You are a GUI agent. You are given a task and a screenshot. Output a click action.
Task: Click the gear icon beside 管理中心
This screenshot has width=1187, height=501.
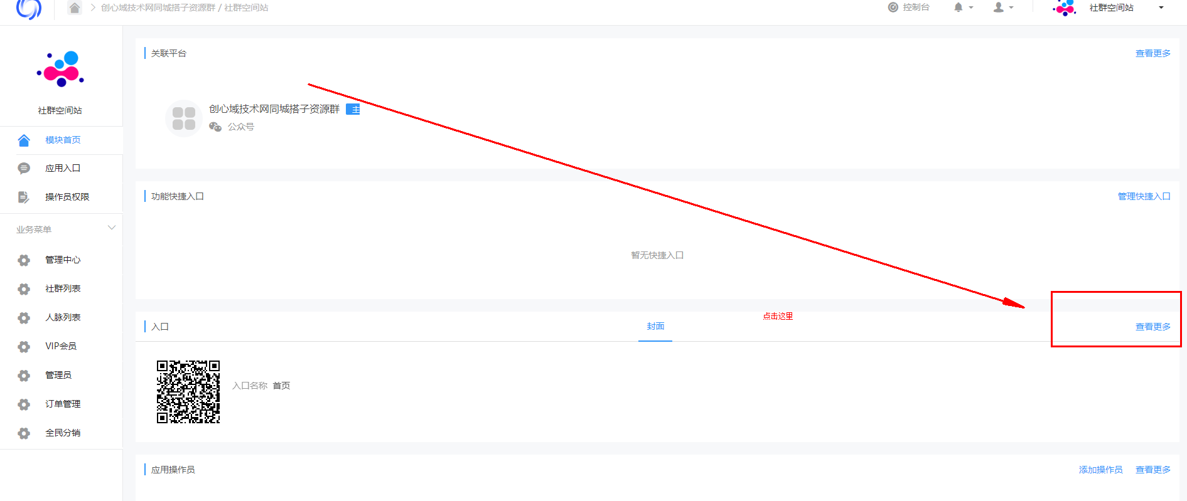tap(24, 260)
